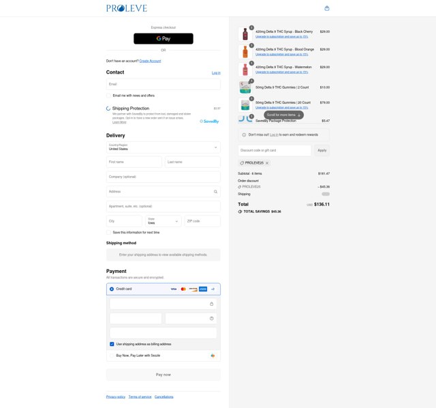Screen dimensions: 436x408
Task: Click the Address input field
Action: coord(163,192)
